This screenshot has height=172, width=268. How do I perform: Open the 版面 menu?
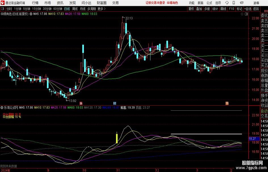201,3
